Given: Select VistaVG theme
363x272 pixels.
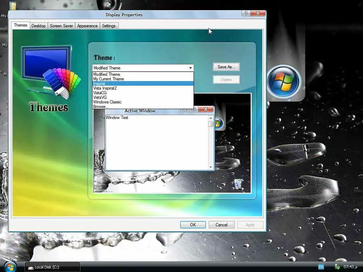Looking at the screenshot, I should pos(143,97).
